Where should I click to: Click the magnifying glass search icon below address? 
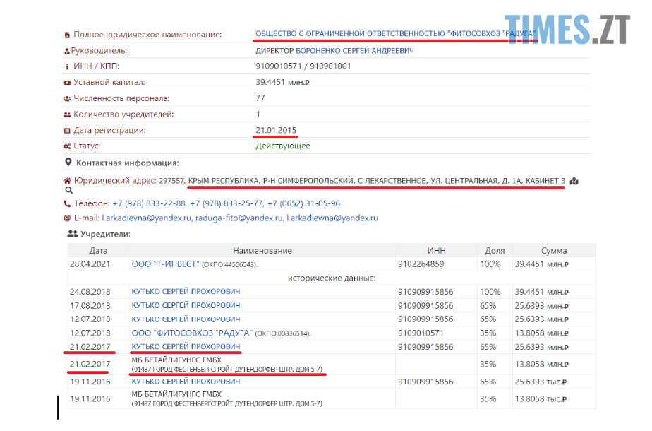coord(68,191)
